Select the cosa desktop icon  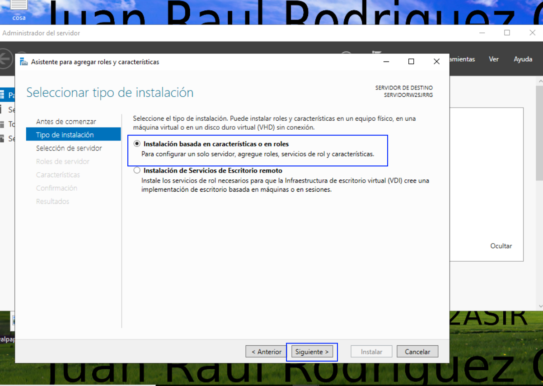click(x=19, y=10)
